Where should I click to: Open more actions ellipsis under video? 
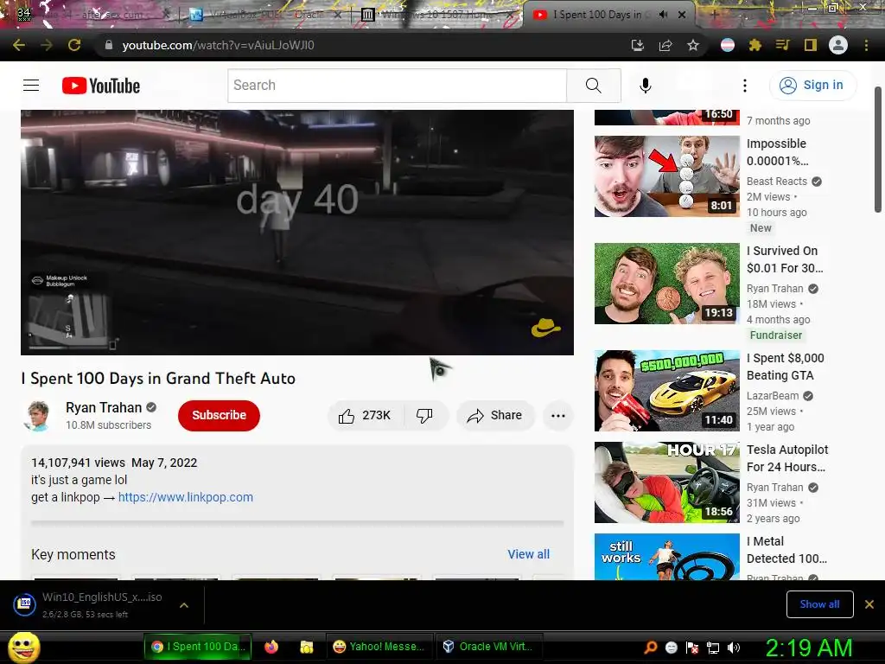558,416
